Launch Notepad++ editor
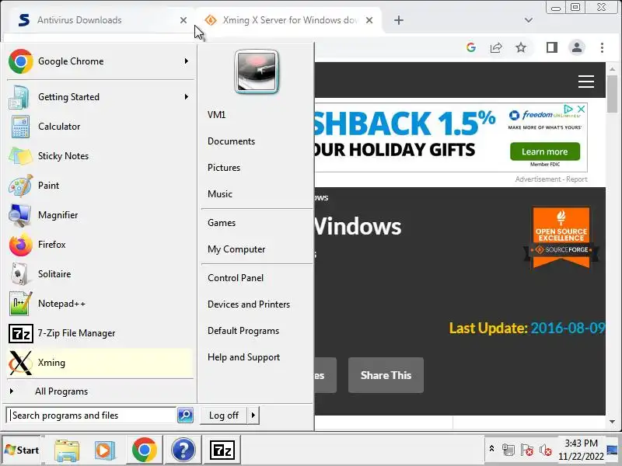This screenshot has height=466, width=622. (100, 304)
